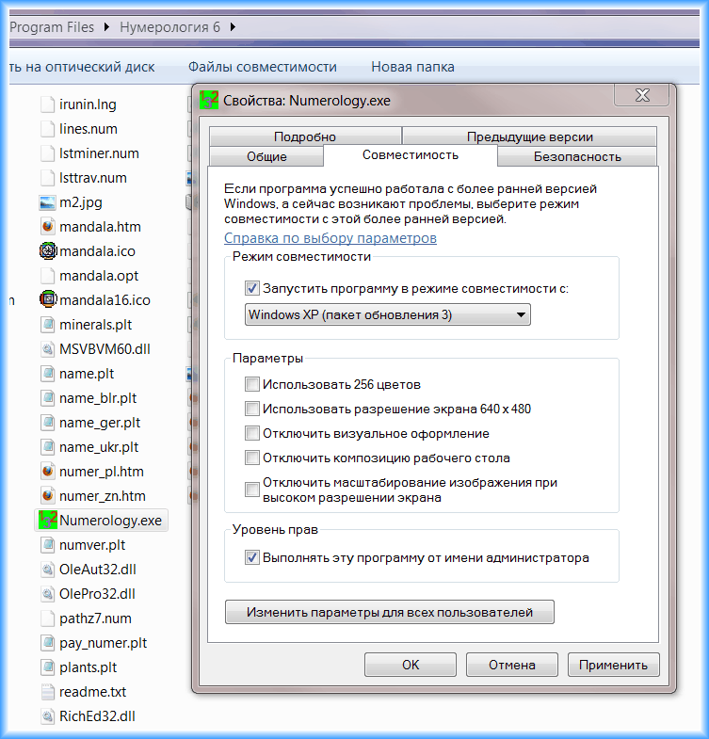Click the readme.txt text file icon
Viewport: 709px width, 739px height.
coord(48,692)
